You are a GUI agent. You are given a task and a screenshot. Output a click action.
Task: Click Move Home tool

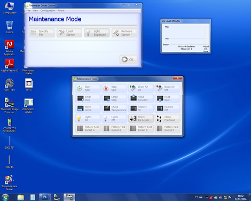coord(88,109)
